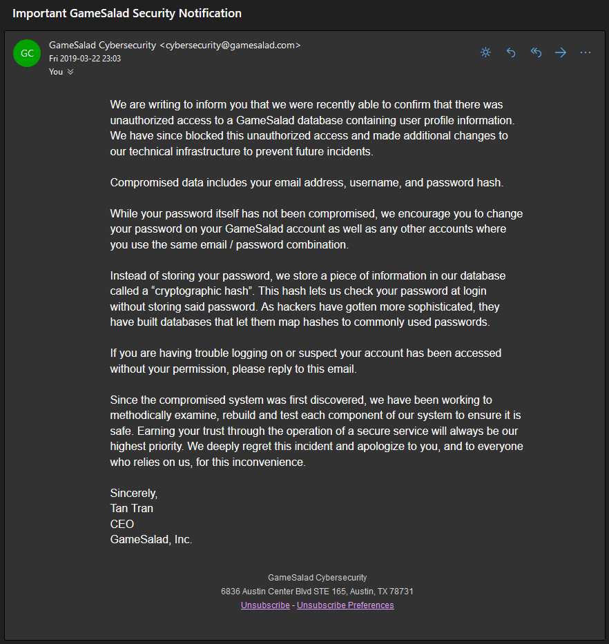
Task: Expand the recipients chevron next to You
Action: [x=70, y=72]
